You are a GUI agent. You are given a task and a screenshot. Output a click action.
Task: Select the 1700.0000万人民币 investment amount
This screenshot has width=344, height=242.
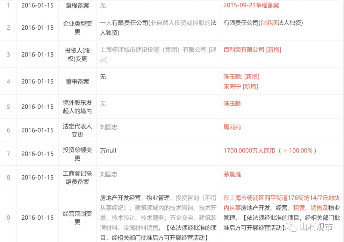(249, 151)
